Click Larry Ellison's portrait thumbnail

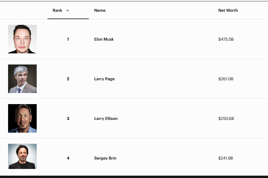pos(22,118)
